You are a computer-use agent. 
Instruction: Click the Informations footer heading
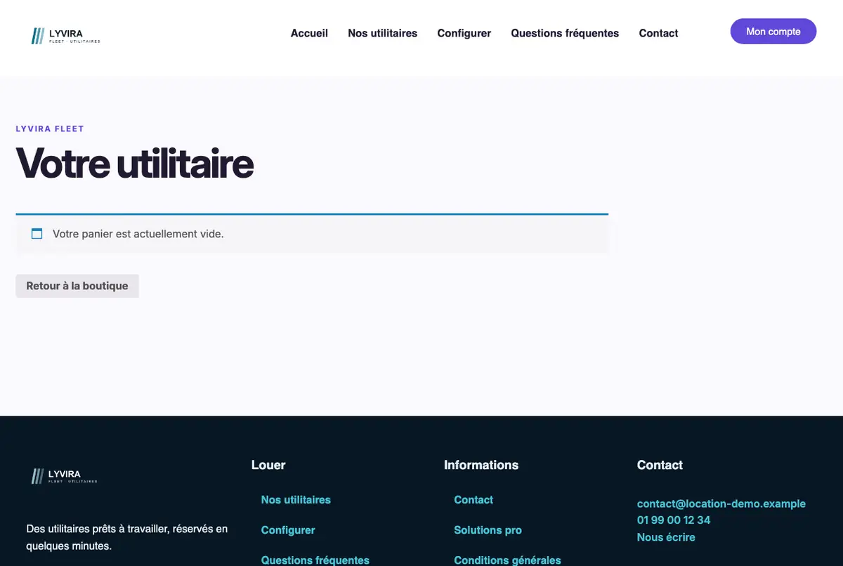point(481,465)
